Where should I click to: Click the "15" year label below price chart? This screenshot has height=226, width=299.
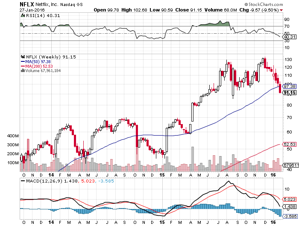point(162,175)
